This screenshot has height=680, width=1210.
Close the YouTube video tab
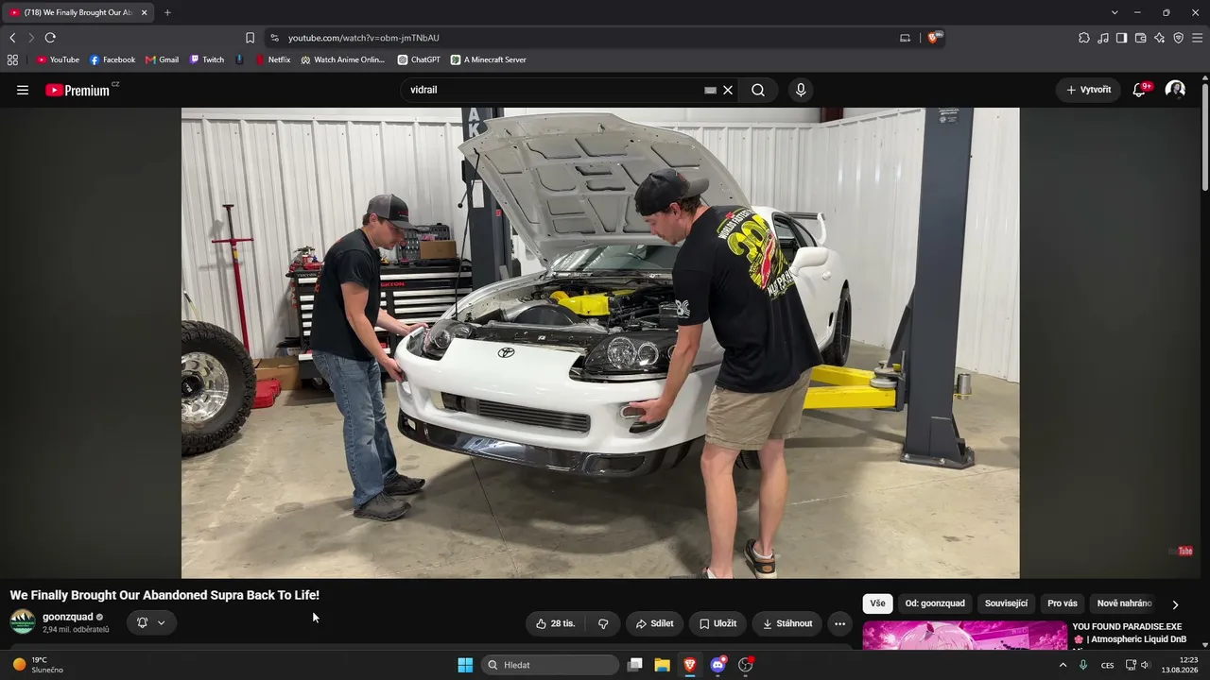[144, 12]
